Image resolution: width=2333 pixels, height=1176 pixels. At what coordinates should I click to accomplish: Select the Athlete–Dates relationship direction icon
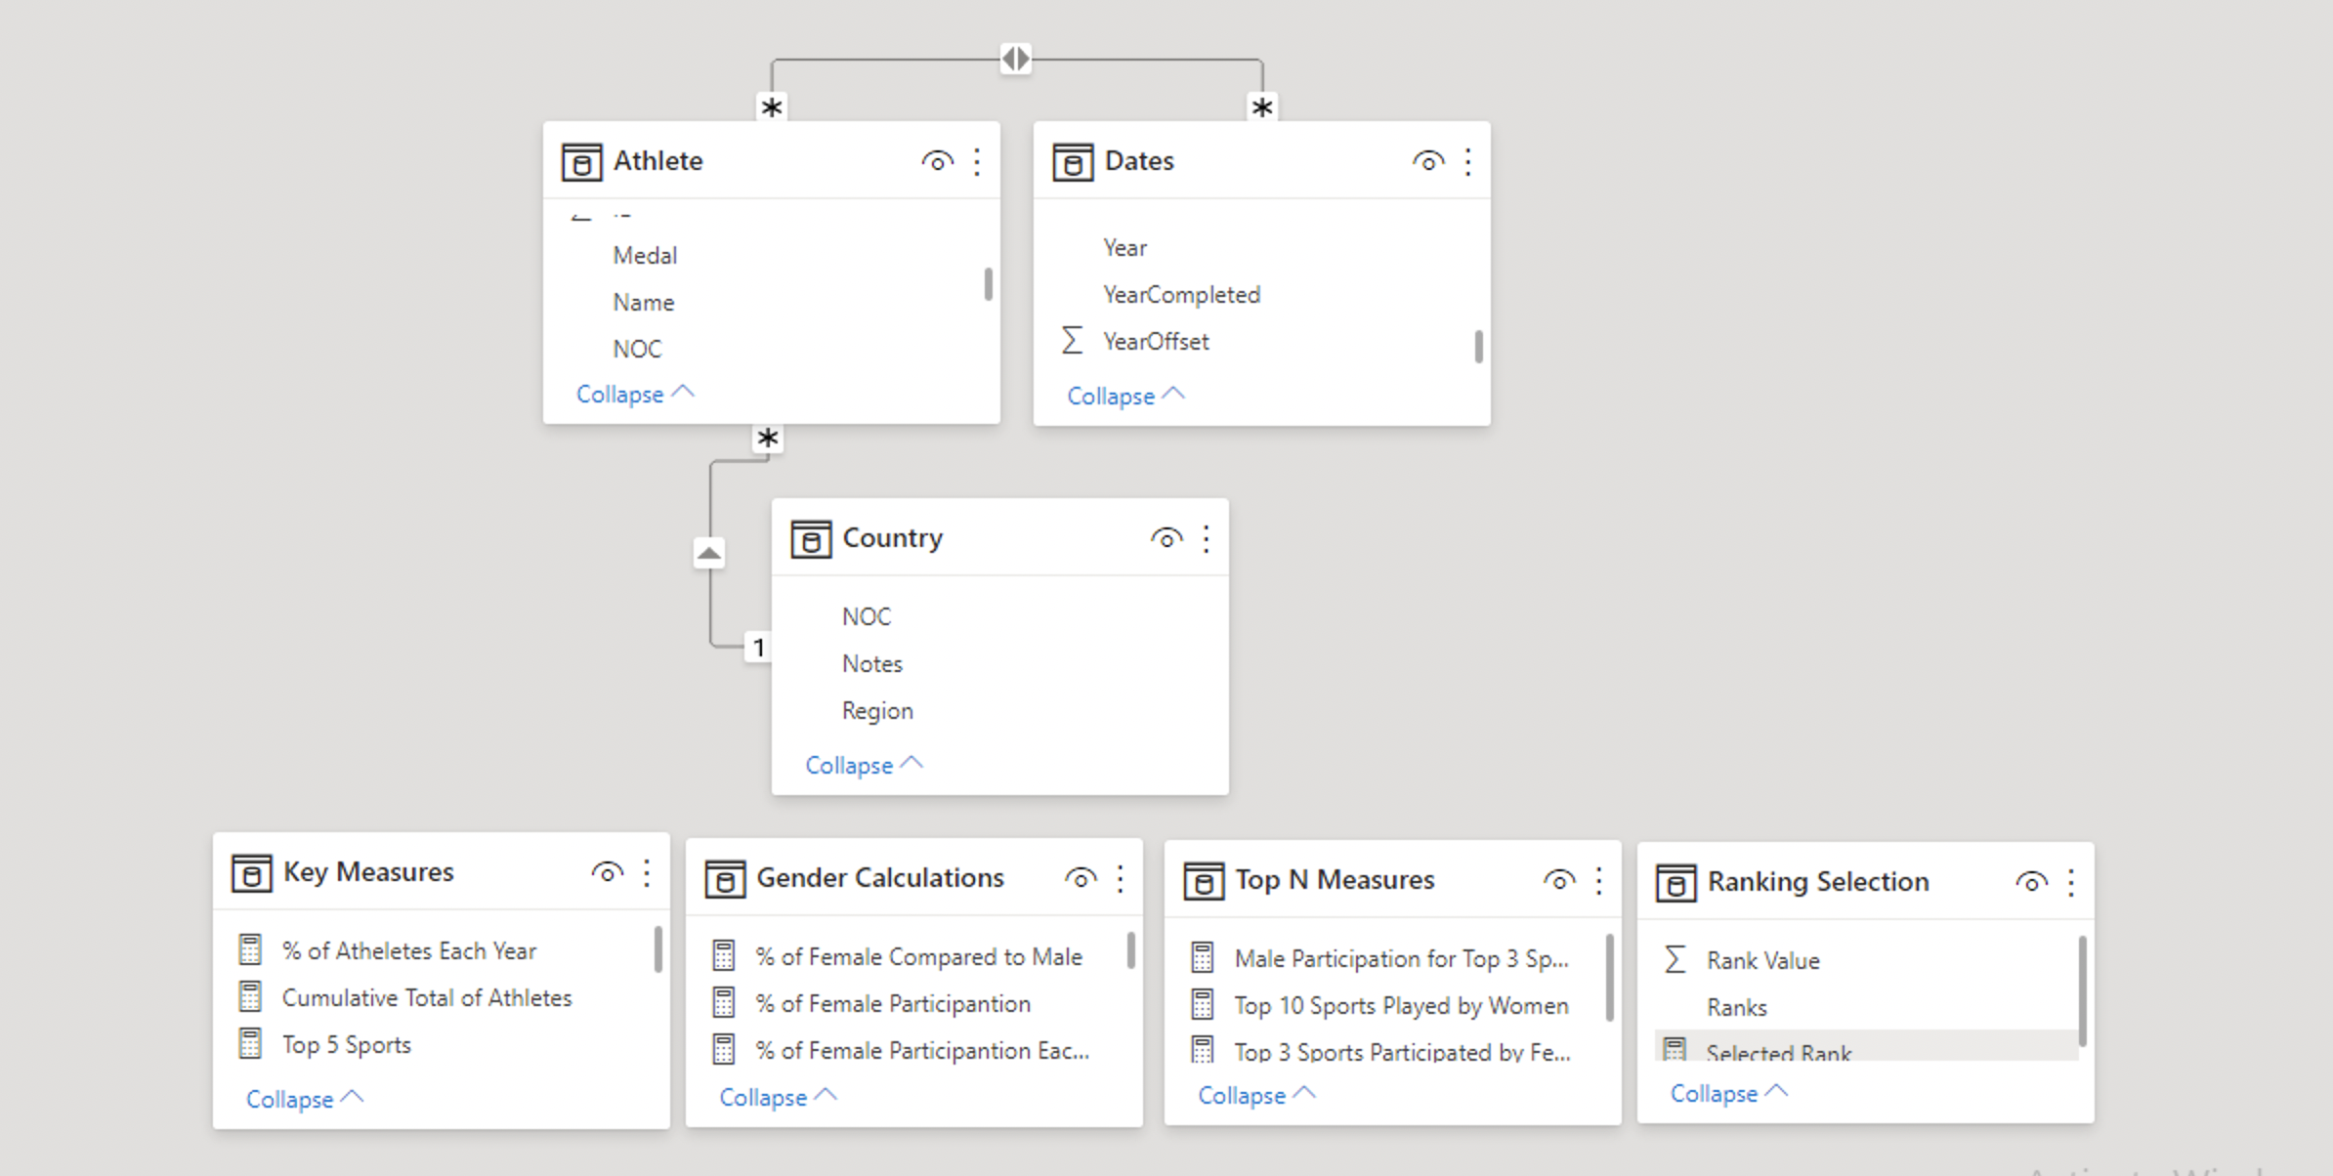[1016, 59]
